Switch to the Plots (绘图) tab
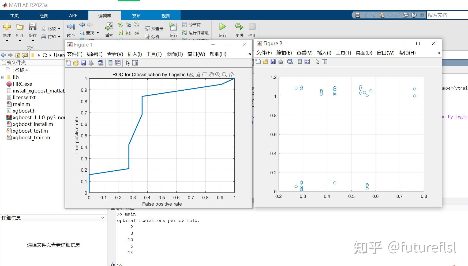468x266 pixels. tap(44, 16)
